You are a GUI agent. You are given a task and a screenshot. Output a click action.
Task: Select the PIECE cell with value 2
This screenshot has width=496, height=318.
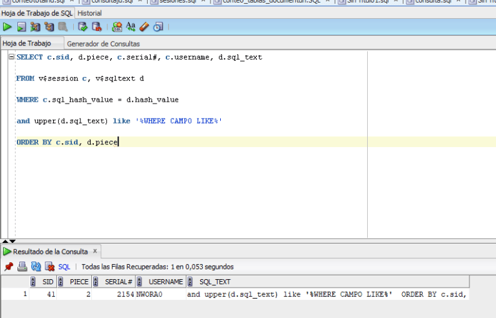coord(74,294)
